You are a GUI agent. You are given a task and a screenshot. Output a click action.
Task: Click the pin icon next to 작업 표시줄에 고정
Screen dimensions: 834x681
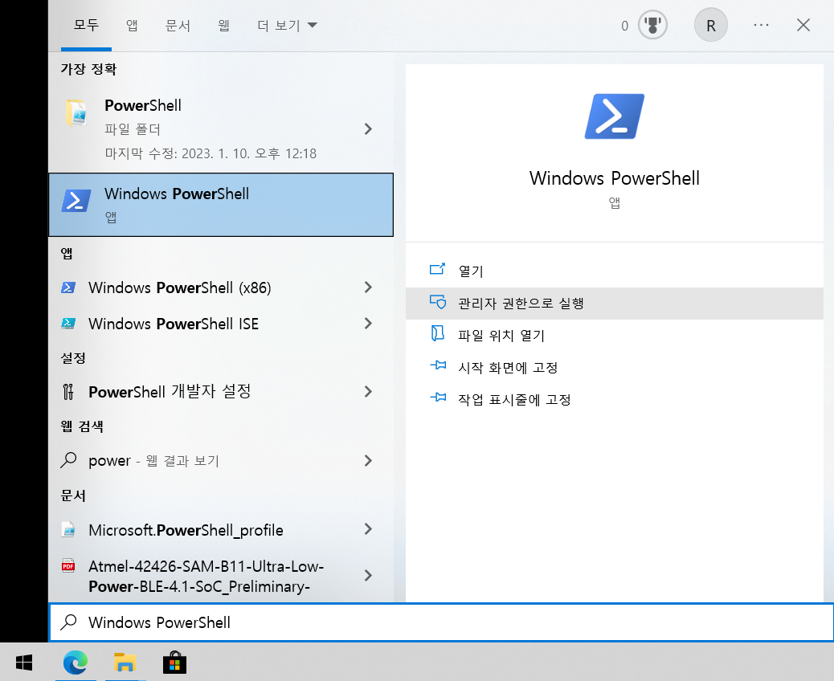438,398
